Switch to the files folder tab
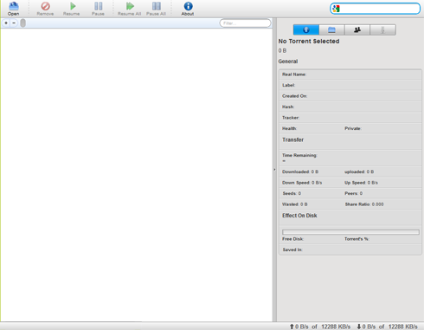 tap(331, 29)
